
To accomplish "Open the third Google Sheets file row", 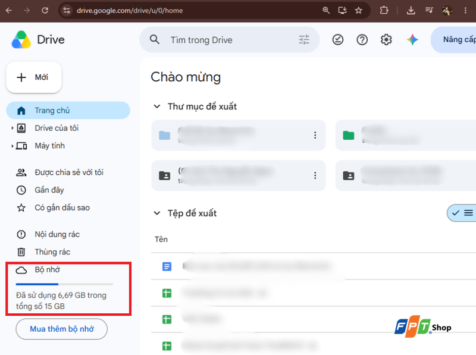I will (x=314, y=345).
